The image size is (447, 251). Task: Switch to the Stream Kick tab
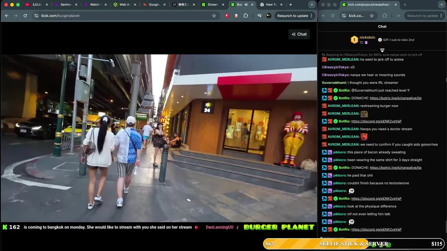point(212,5)
